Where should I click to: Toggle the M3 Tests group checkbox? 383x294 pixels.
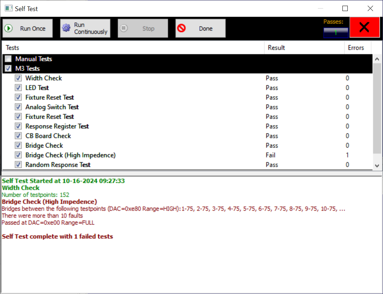(8, 69)
